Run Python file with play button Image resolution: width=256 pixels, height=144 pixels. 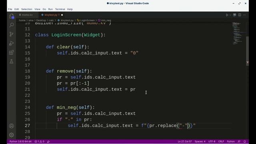[x=227, y=15]
